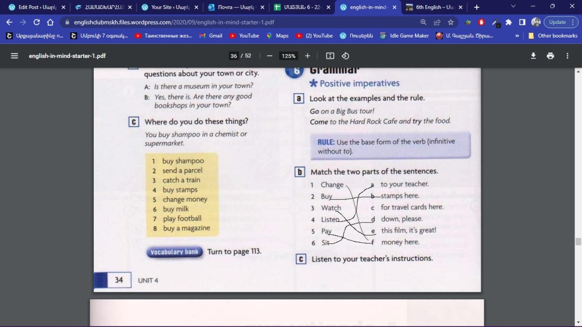The width and height of the screenshot is (582, 327).
Task: Open the Gmail bookmark
Action: click(x=211, y=35)
